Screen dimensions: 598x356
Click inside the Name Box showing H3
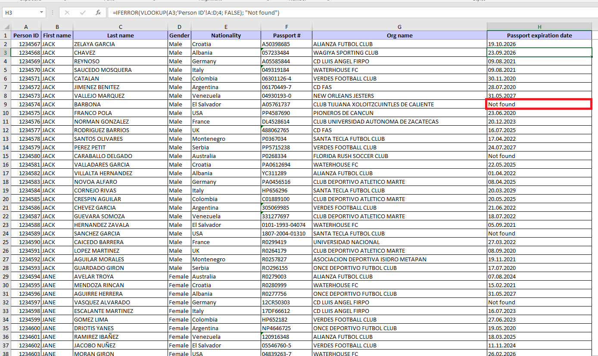coord(19,12)
